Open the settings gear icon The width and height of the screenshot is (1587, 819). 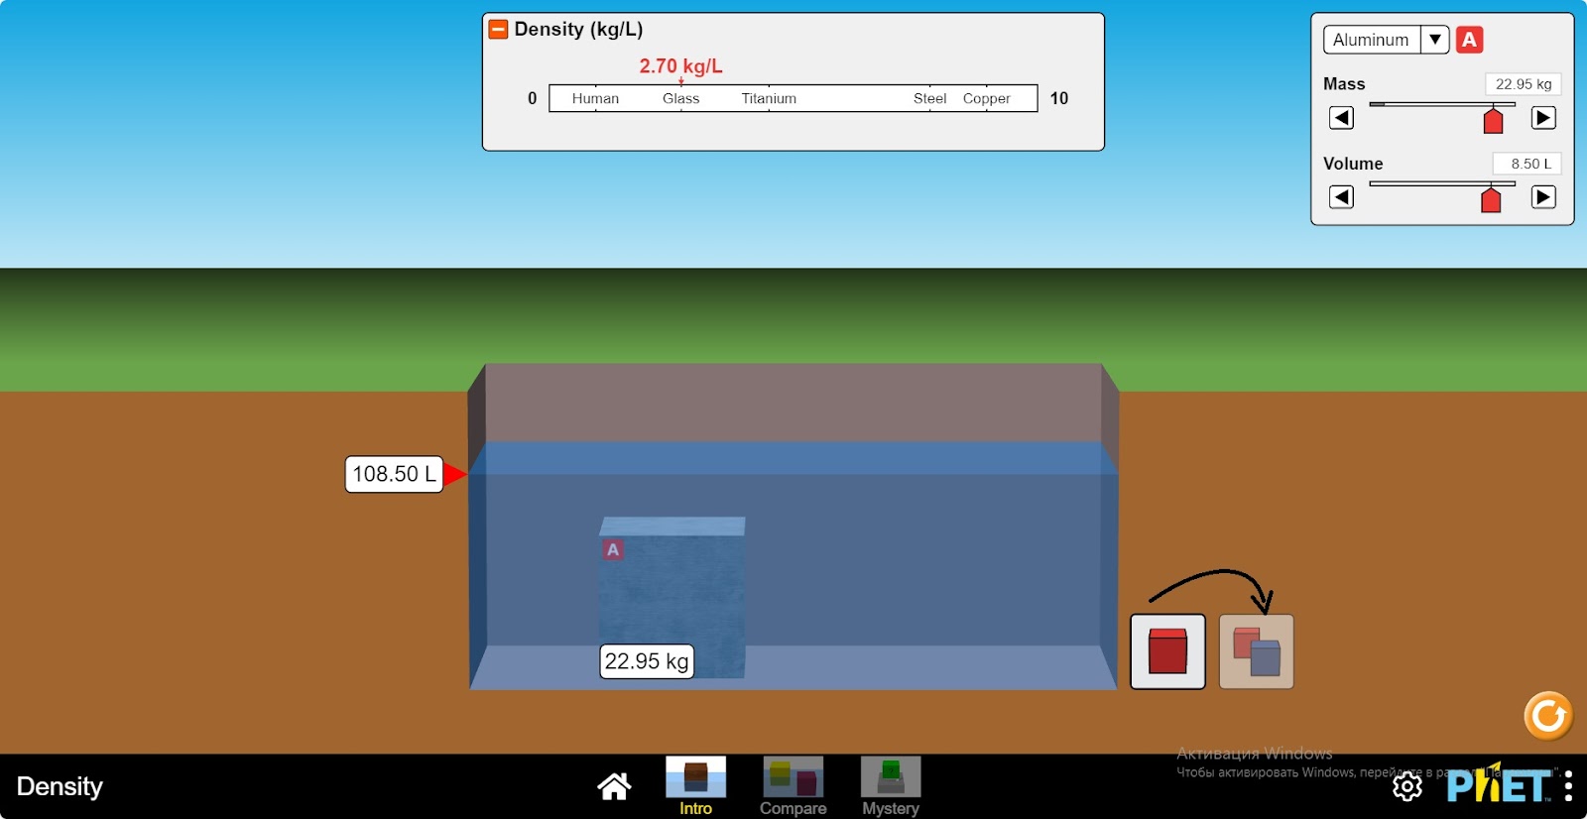pos(1407,786)
